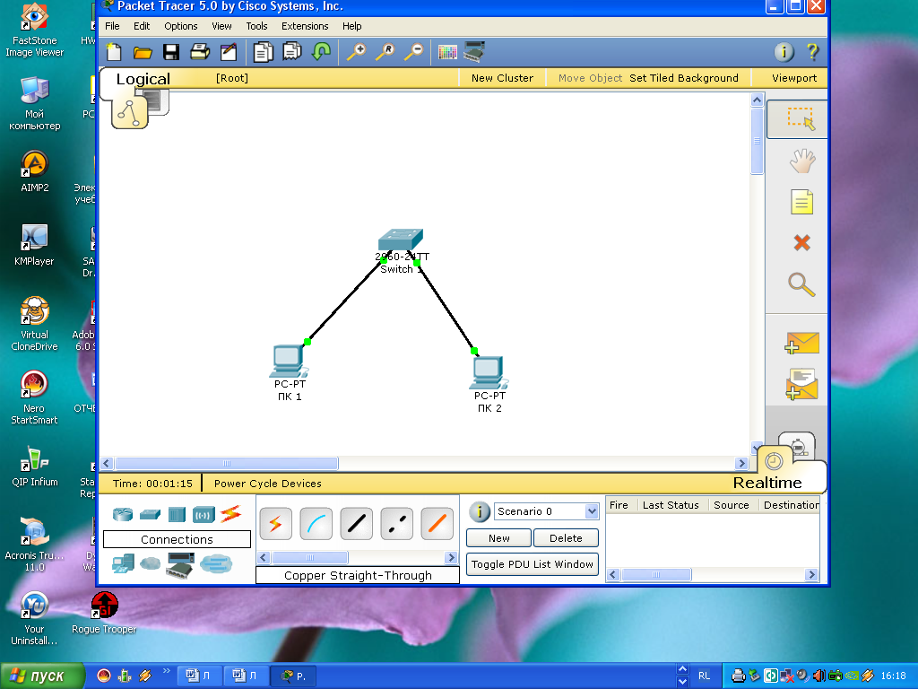Click the scenario information 'i' button
The image size is (918, 689).
click(480, 511)
